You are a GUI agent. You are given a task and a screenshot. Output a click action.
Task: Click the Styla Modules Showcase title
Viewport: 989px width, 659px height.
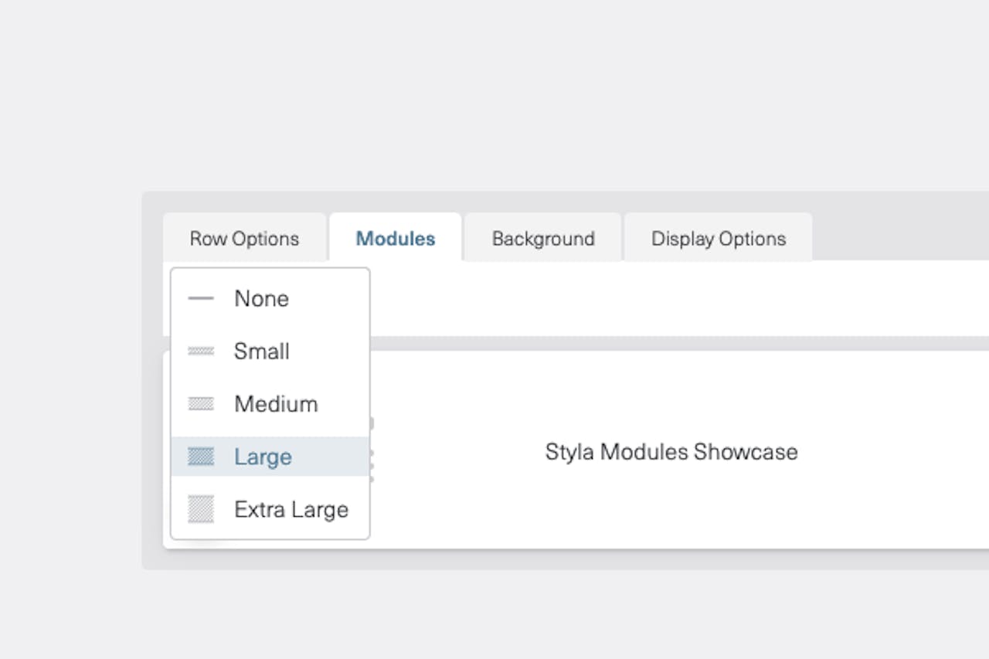point(671,452)
